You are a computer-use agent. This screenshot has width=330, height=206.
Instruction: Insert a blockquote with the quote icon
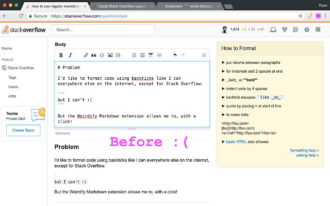point(94,55)
